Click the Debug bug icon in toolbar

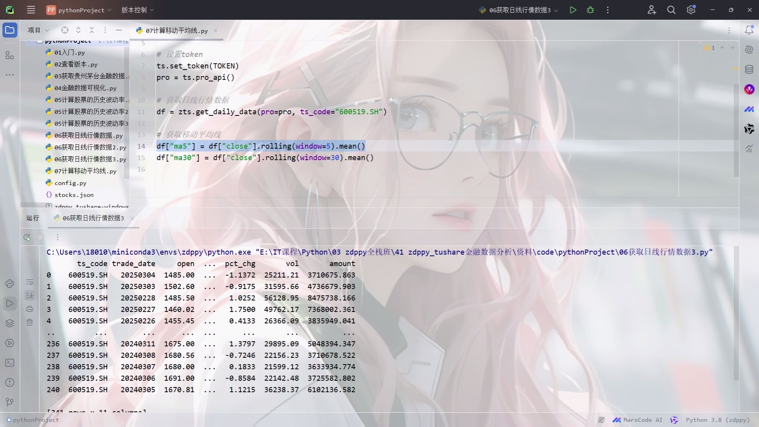tap(590, 10)
